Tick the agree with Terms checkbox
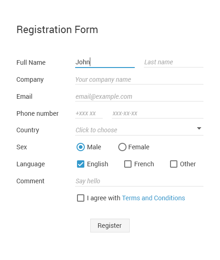The image size is (220, 260). (x=81, y=198)
